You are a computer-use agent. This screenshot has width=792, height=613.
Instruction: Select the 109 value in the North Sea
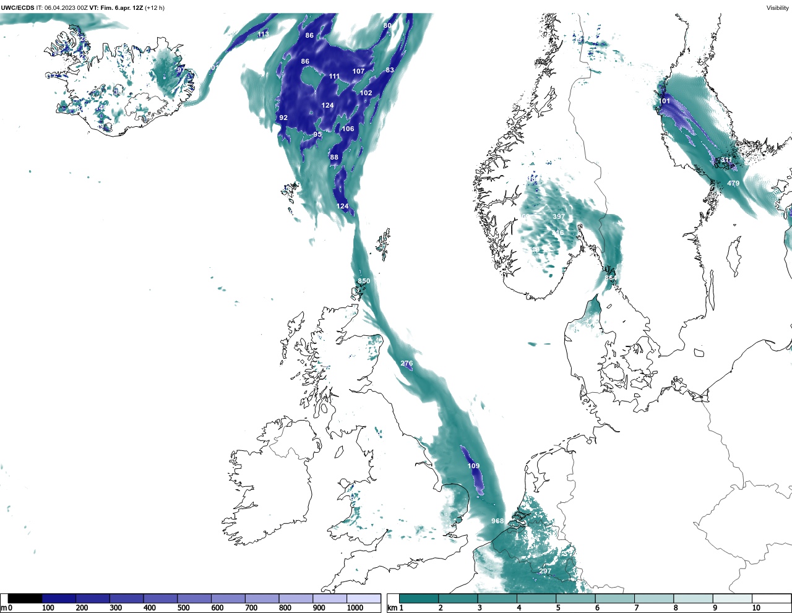click(x=473, y=466)
